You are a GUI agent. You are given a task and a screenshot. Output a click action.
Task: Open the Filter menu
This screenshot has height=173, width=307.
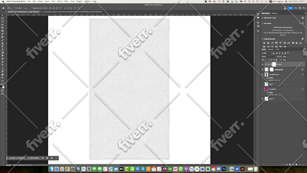pos(66,1)
